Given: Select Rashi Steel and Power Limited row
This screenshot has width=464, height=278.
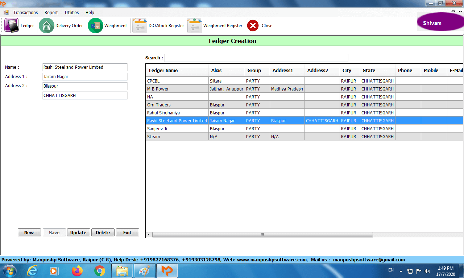Looking at the screenshot, I should click(x=304, y=121).
